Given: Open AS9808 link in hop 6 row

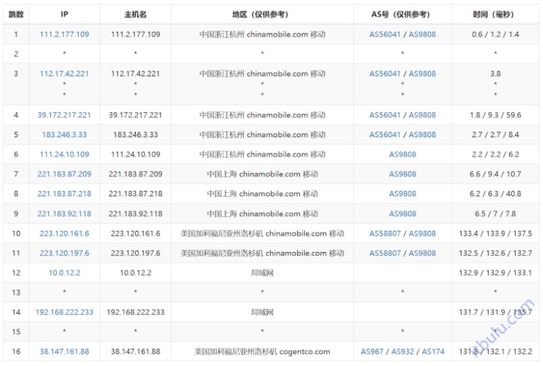Looking at the screenshot, I should pos(402,155).
